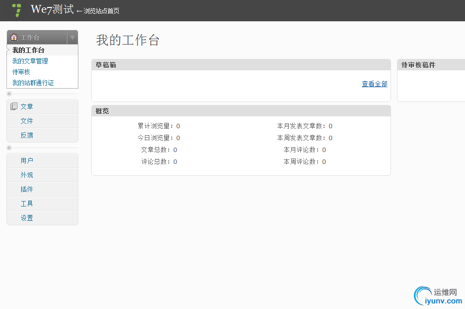This screenshot has height=309, width=465.
Task: Select 我的文章管理 menu item
Action: (x=29, y=61)
